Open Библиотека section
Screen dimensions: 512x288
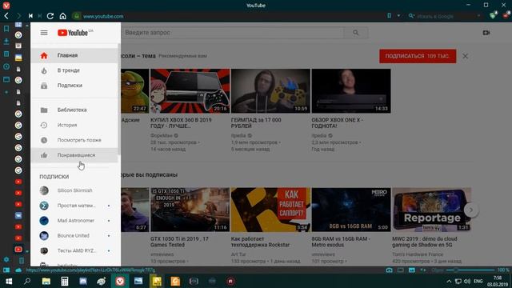74,110
